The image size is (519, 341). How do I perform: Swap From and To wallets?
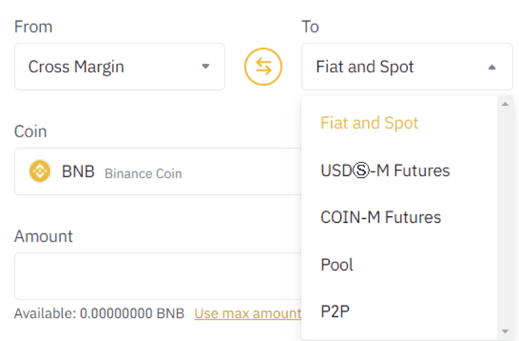click(263, 67)
